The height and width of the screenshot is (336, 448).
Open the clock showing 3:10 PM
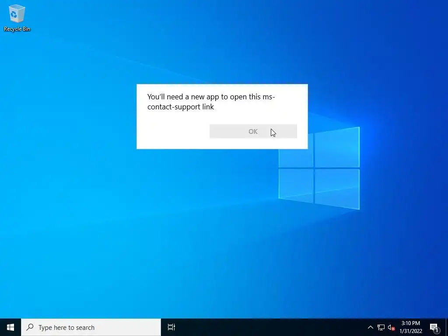(410, 327)
